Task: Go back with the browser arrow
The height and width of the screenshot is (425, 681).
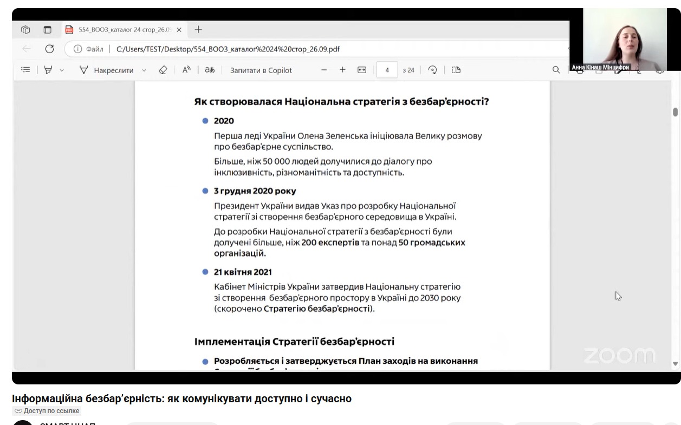Action: 27,49
